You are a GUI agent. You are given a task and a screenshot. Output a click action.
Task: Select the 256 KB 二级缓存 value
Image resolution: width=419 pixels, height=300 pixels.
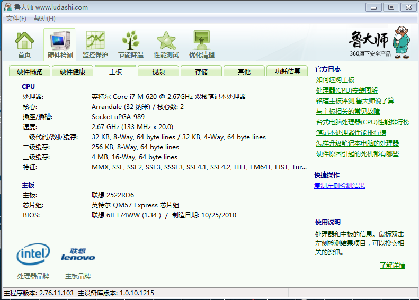135,147
